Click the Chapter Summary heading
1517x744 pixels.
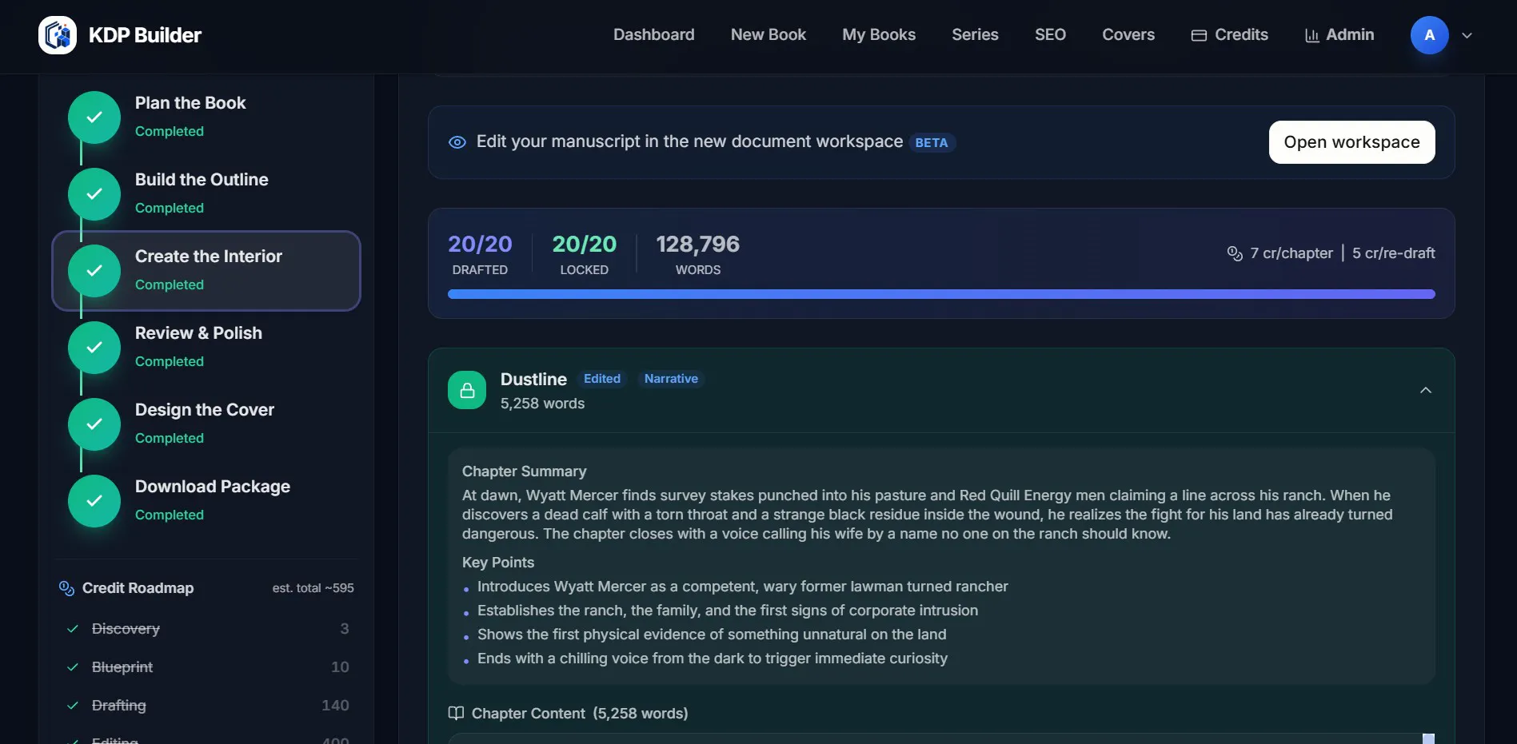coord(524,471)
